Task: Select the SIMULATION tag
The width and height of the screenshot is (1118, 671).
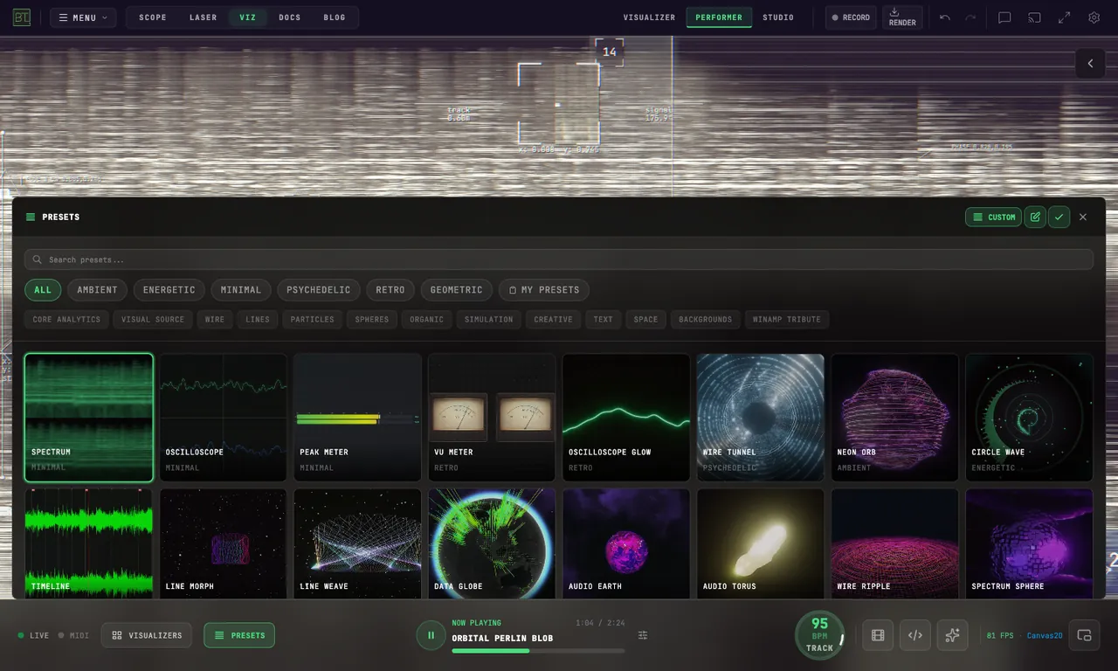Action: (x=489, y=320)
